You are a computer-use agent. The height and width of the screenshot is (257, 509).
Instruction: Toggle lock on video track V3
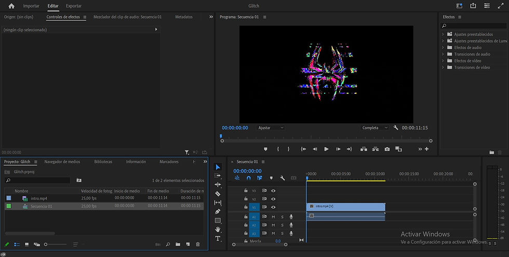(x=246, y=191)
